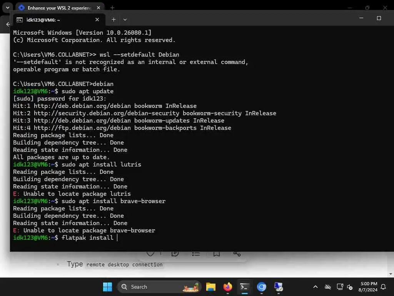394x296 pixels.
Task: Open Firefox from the taskbar
Action: pyautogui.click(x=228, y=287)
